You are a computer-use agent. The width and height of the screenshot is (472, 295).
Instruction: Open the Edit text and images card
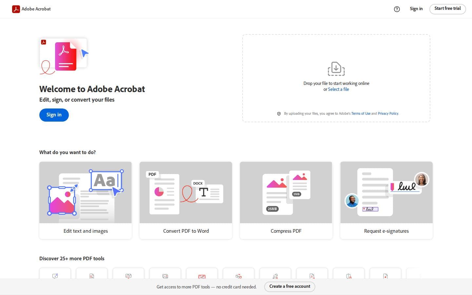[x=86, y=200]
